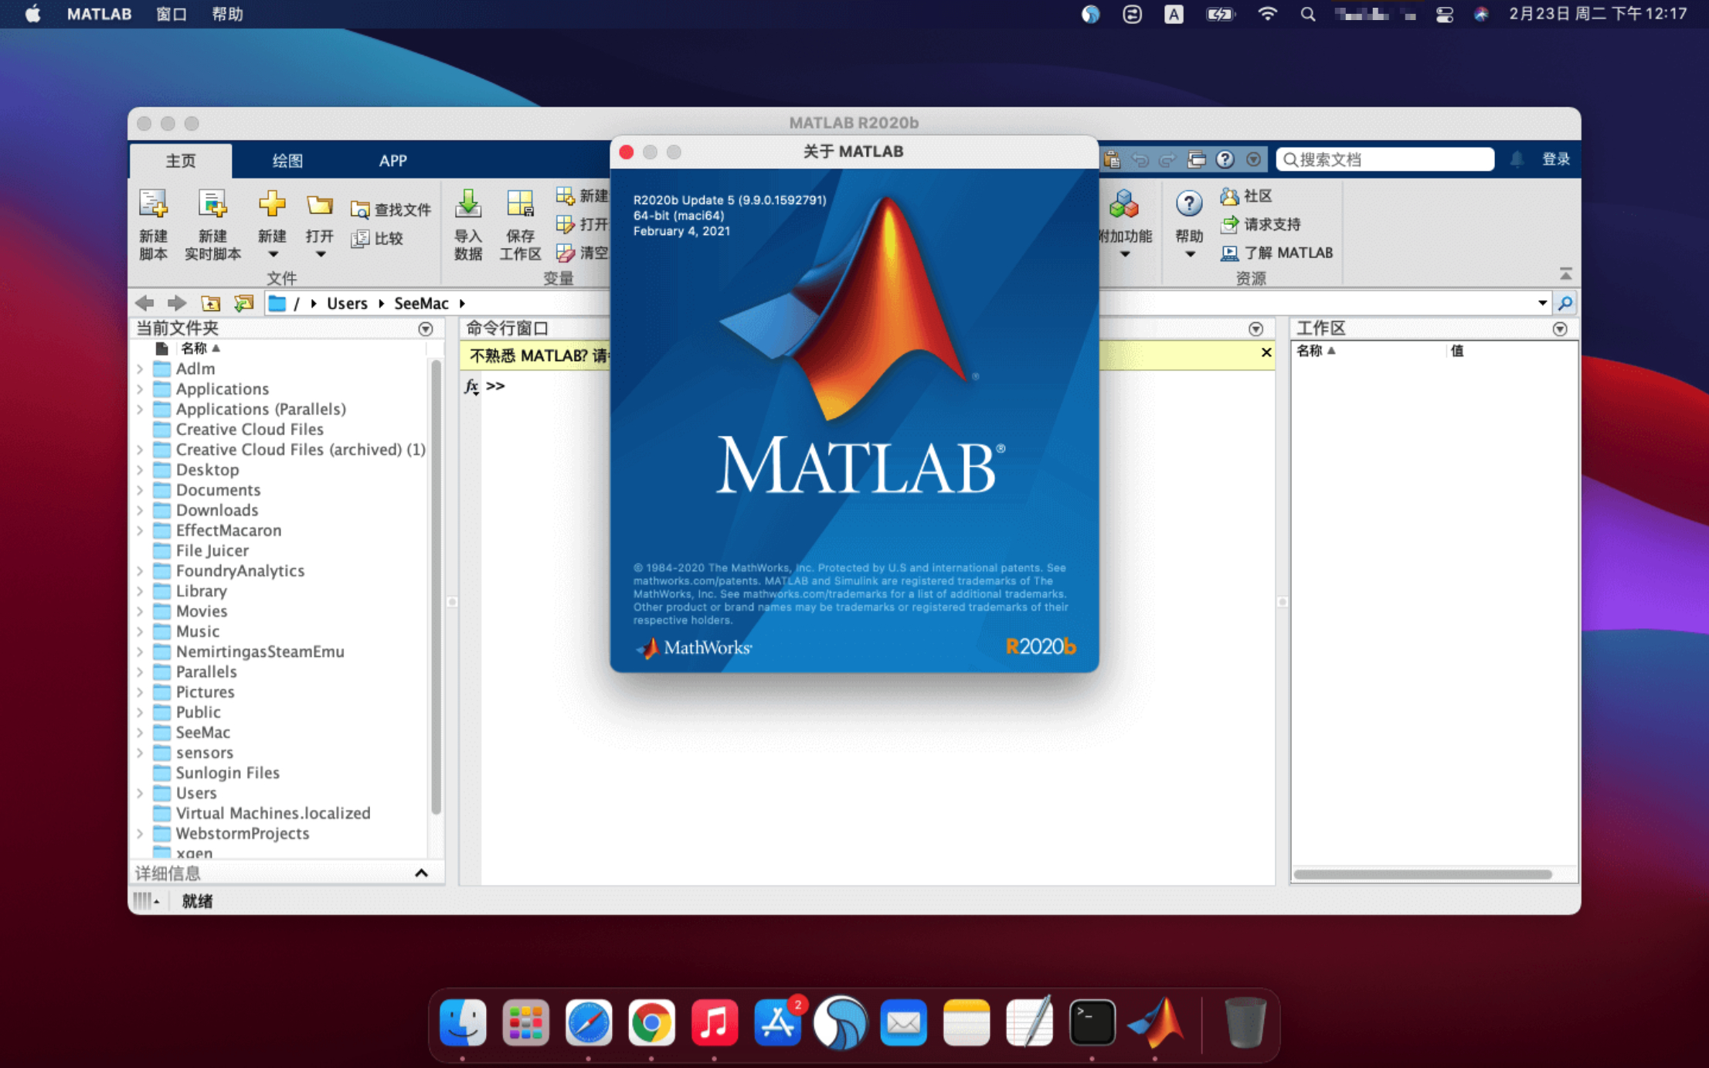
Task: Click the 登录 sign-in button
Action: point(1555,159)
